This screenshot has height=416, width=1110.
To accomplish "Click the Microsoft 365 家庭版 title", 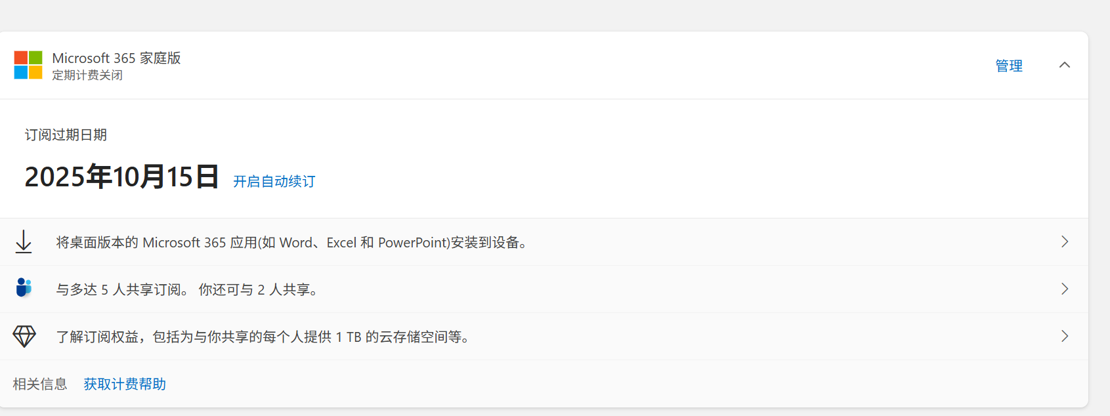I will tap(116, 58).
